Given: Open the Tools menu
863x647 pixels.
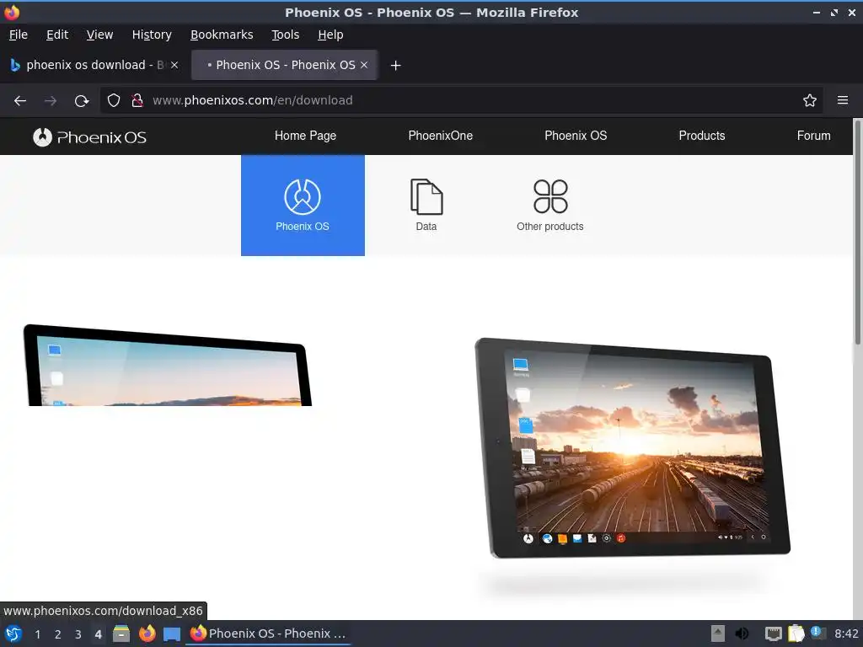Looking at the screenshot, I should coord(285,35).
